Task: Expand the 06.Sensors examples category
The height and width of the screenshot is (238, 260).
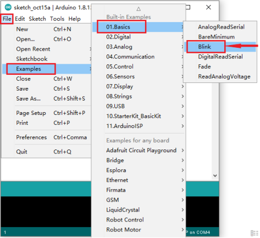Action: tap(139, 76)
